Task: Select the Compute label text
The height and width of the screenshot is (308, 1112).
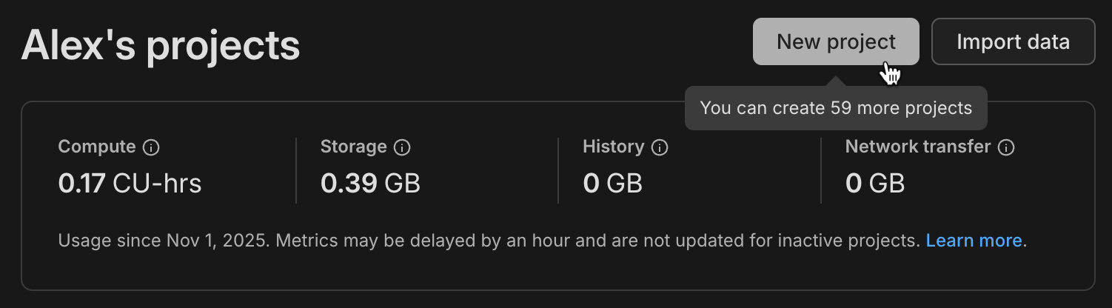Action: tap(96, 147)
